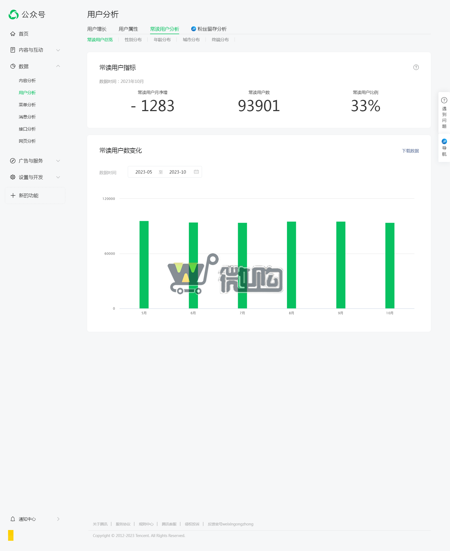Screen dimensions: 450x551
Task: Open the 腾讯客服 footer link
Action: click(x=169, y=524)
